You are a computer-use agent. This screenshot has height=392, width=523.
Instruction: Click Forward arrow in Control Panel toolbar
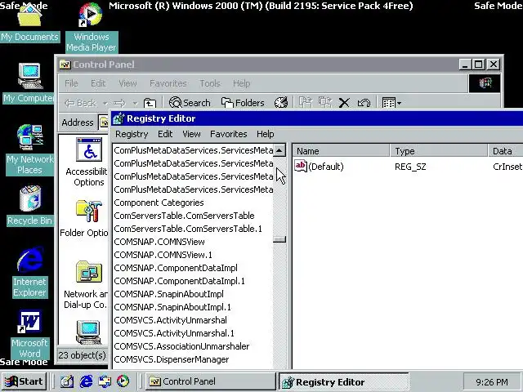(120, 103)
